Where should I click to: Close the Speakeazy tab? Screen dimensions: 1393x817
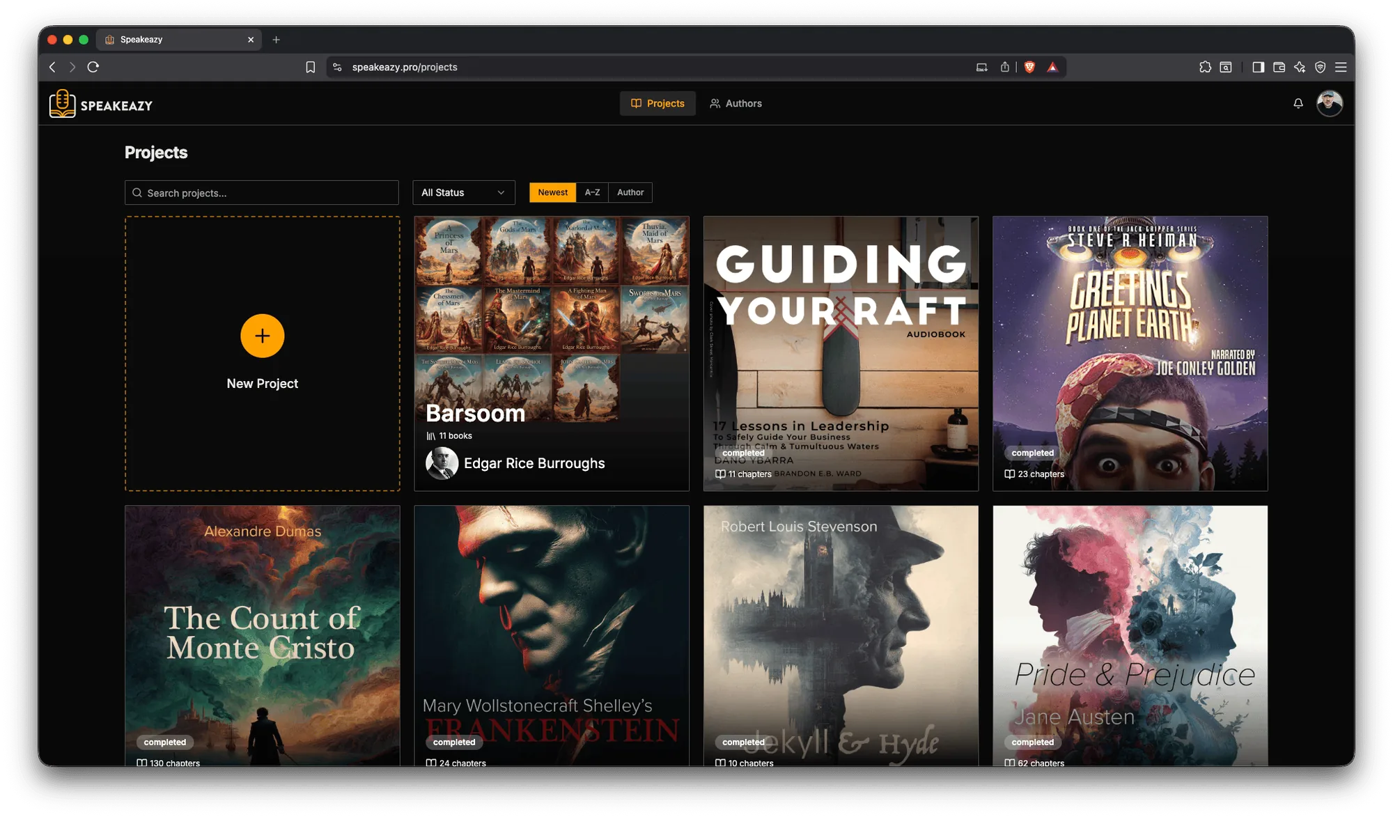[251, 40]
